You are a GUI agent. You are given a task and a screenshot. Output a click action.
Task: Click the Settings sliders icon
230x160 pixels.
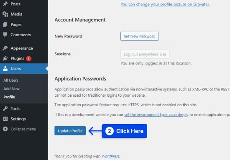pos(5,119)
